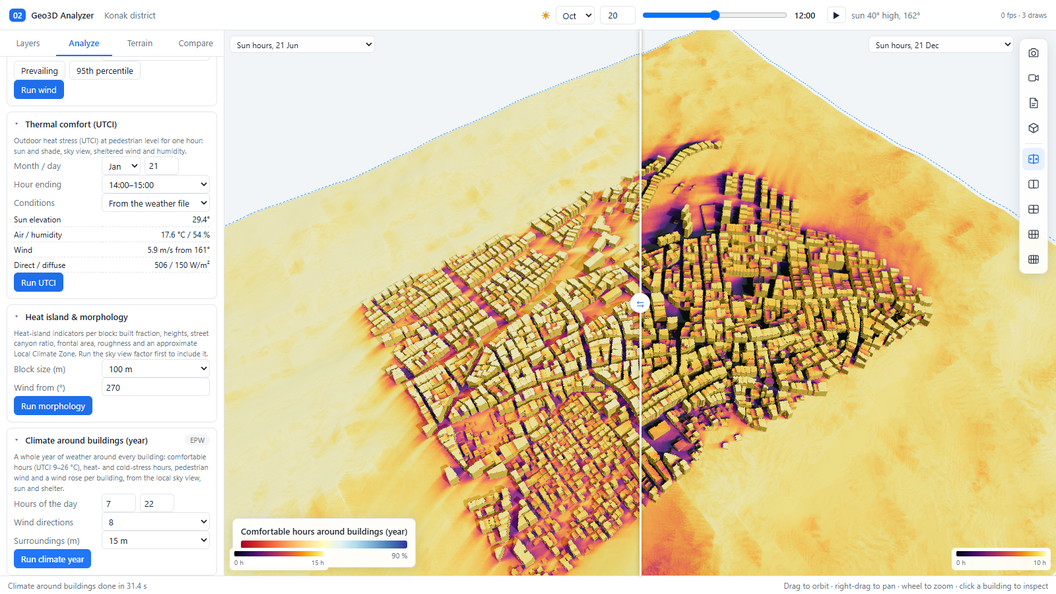The image size is (1056, 594).
Task: Toggle the Prevailing wind option
Action: click(40, 71)
